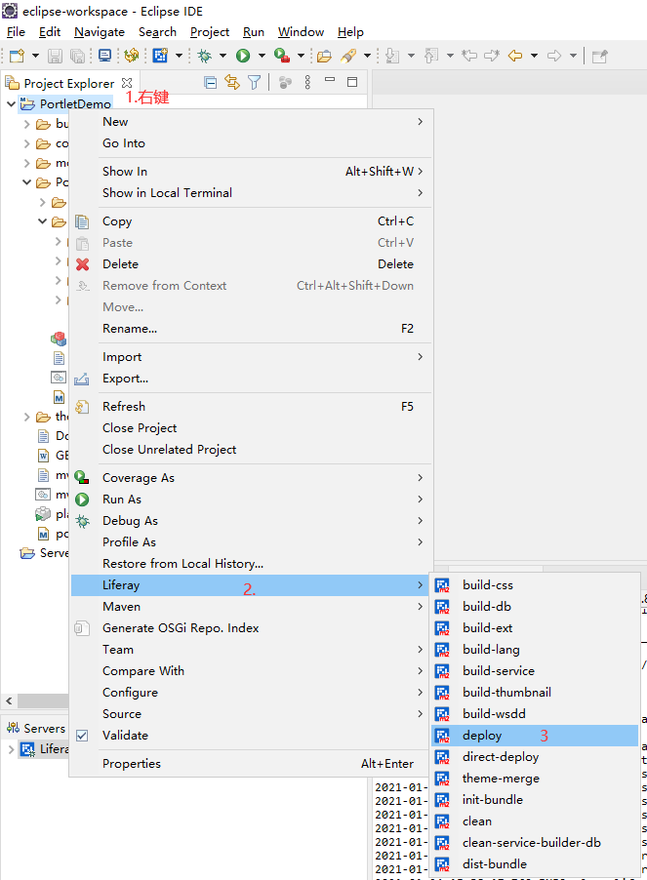Choose Properties in the context menu
Screen dimensions: 647x880
point(252,764)
